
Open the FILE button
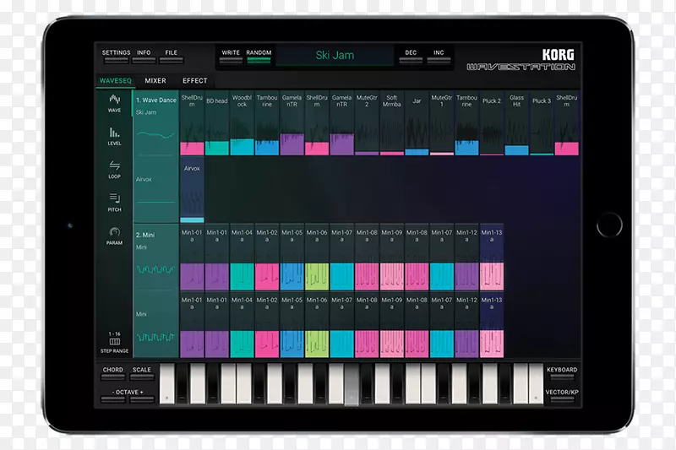click(172, 56)
